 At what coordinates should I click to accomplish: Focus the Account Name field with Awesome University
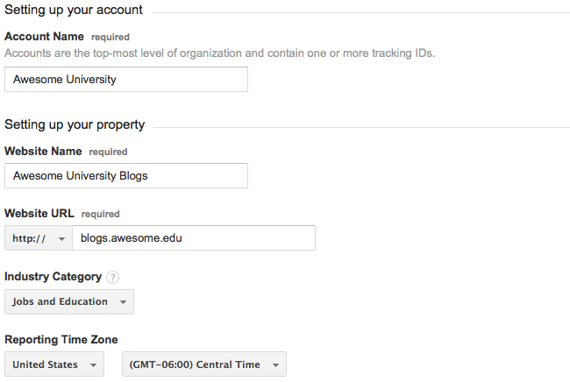click(x=126, y=79)
